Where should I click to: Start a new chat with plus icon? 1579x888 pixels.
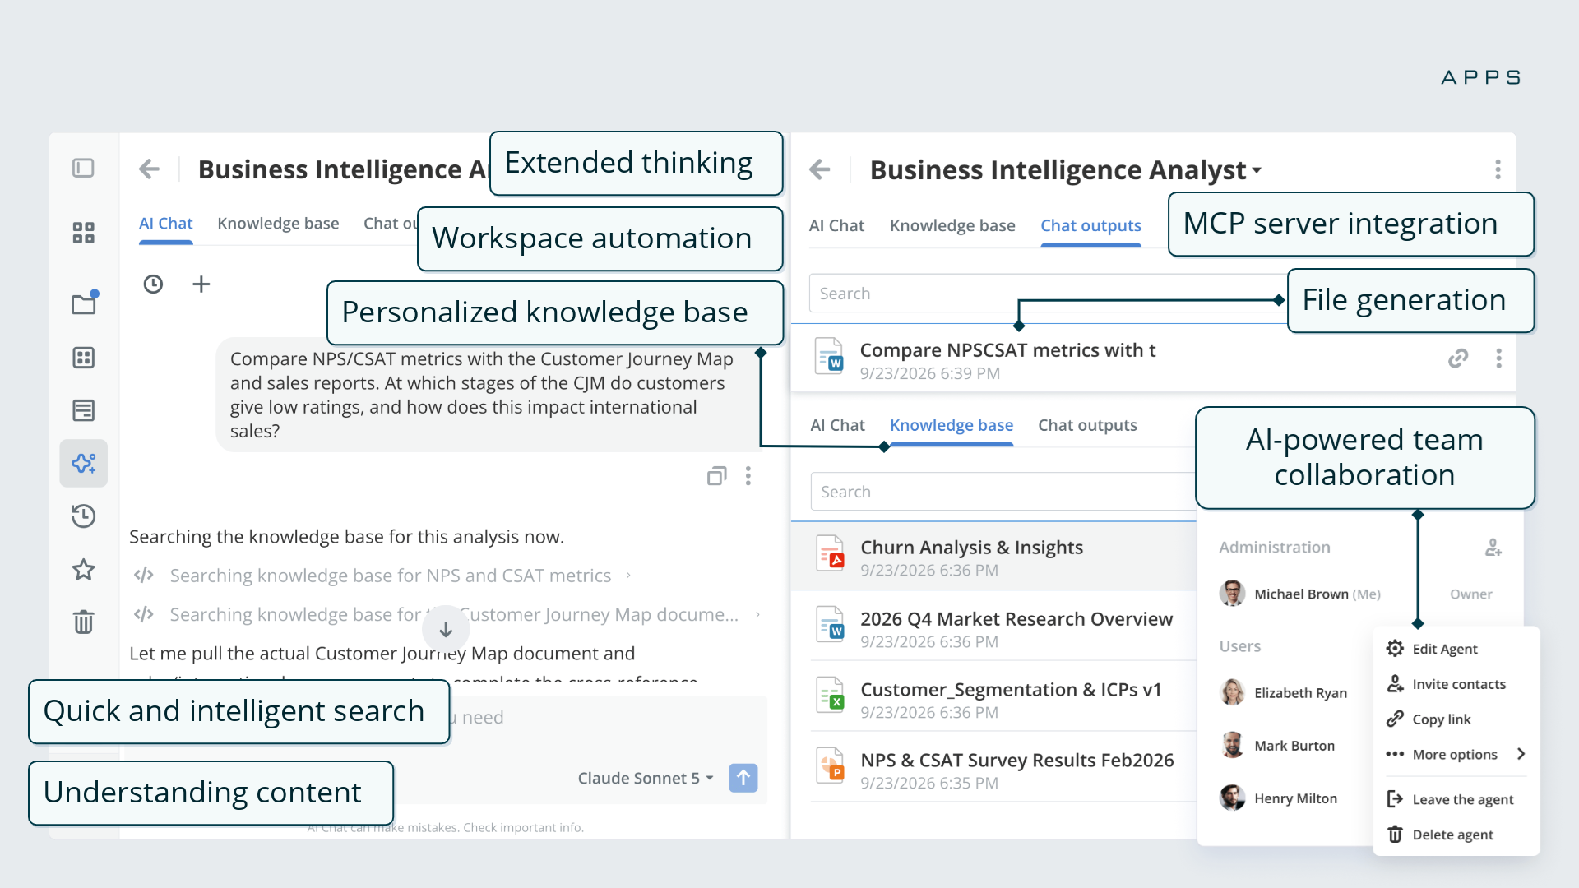click(x=201, y=284)
